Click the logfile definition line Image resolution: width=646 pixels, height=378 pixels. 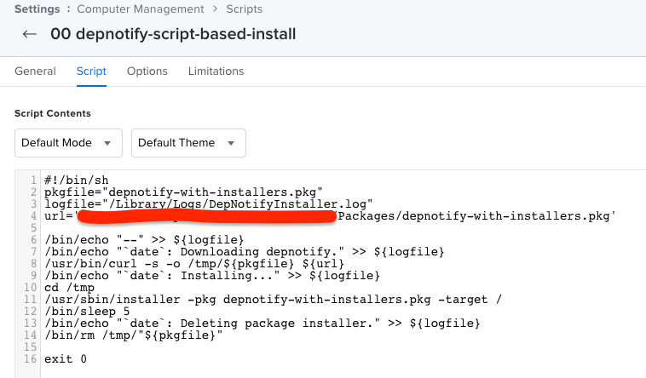(209, 204)
